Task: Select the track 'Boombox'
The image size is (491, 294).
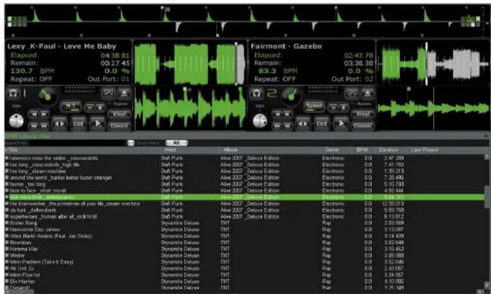Action: (21, 242)
